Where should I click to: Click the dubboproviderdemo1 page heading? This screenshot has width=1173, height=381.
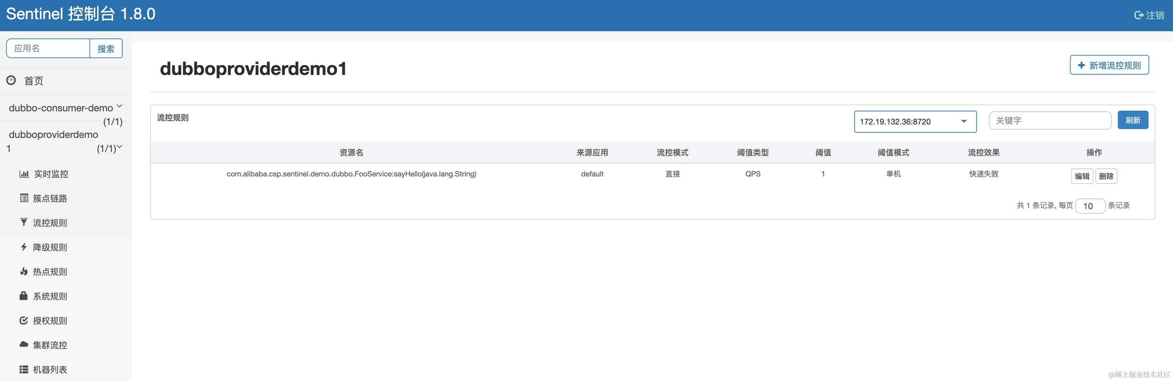(253, 69)
